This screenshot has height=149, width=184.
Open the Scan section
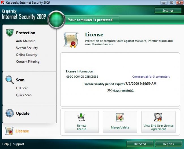click(x=20, y=80)
